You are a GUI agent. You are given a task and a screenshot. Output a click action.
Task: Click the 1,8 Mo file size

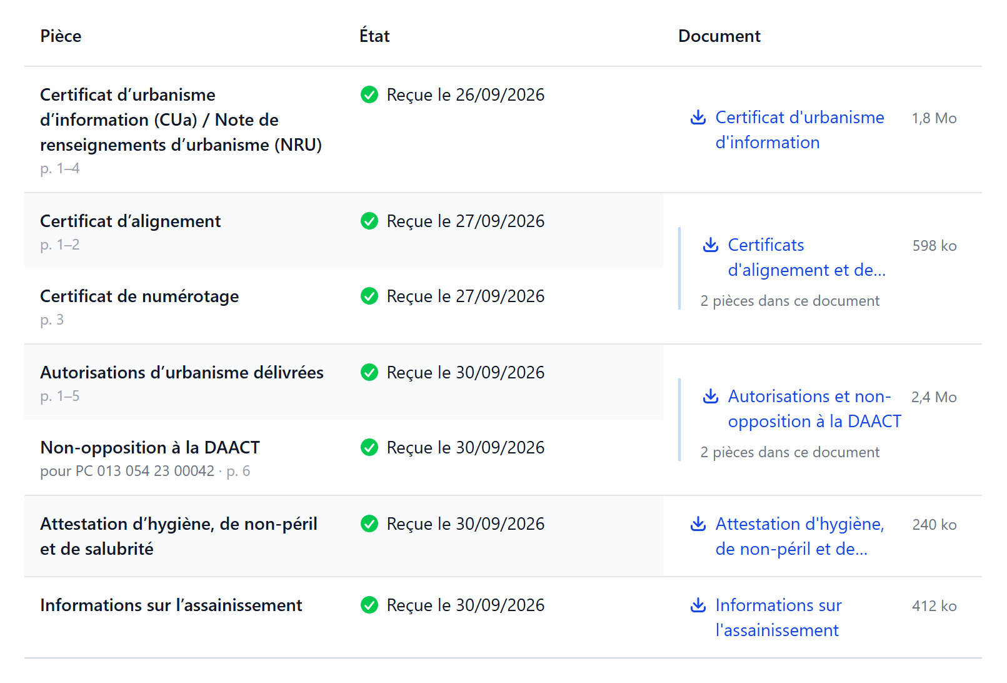click(x=934, y=118)
